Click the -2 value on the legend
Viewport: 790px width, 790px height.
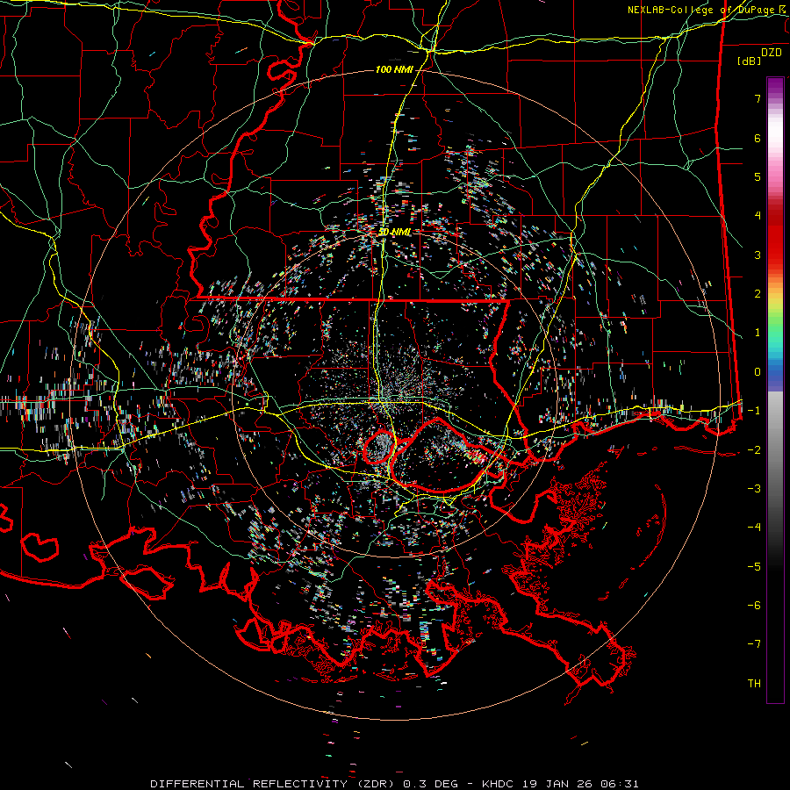click(754, 450)
